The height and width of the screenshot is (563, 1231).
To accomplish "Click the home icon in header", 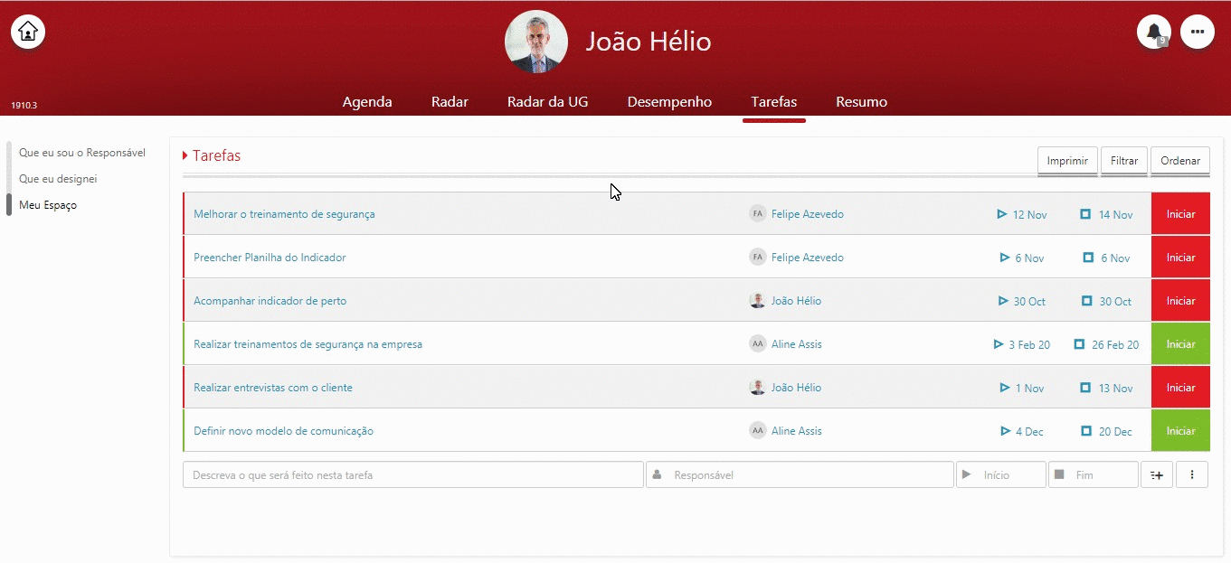I will pos(28,32).
